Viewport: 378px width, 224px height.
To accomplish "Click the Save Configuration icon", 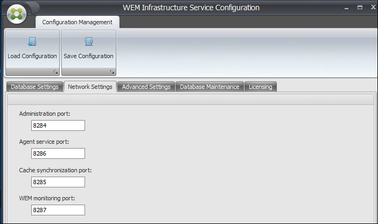I will 89,41.
